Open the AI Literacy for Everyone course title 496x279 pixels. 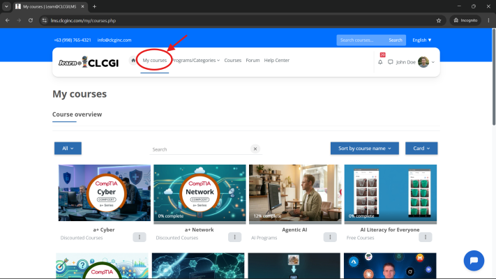390,229
